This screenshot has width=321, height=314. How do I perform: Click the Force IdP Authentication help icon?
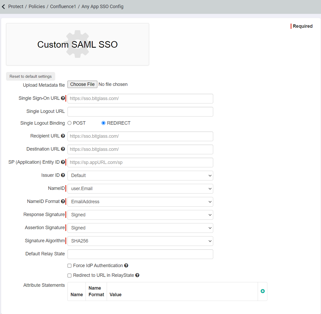126,265
